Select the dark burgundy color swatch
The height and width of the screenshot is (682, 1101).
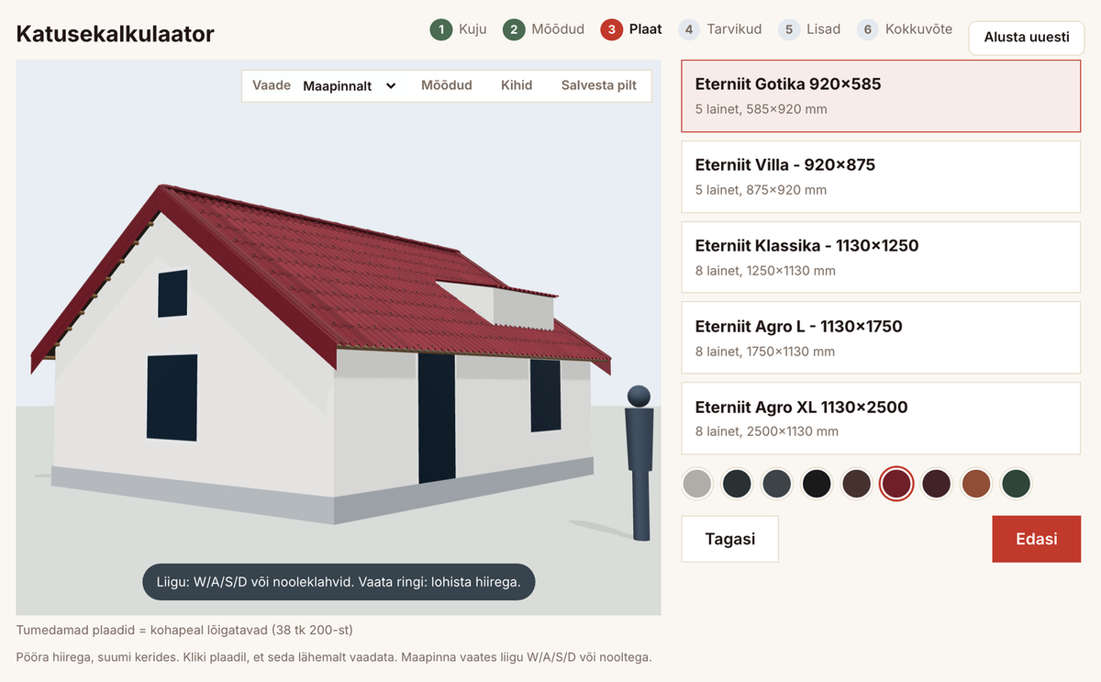point(936,484)
